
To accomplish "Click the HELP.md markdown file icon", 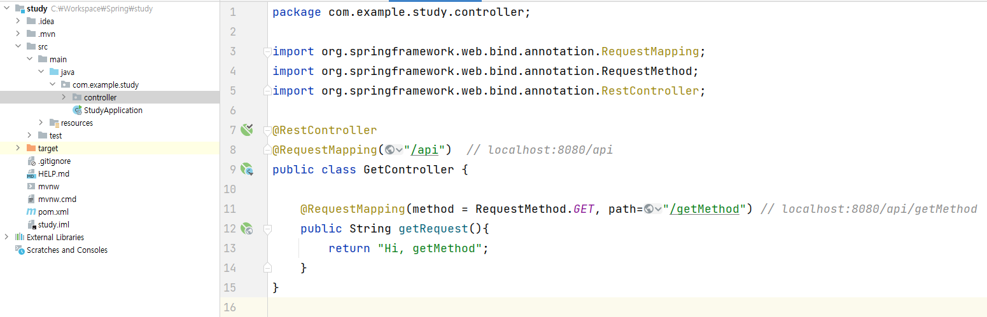I will click(31, 174).
